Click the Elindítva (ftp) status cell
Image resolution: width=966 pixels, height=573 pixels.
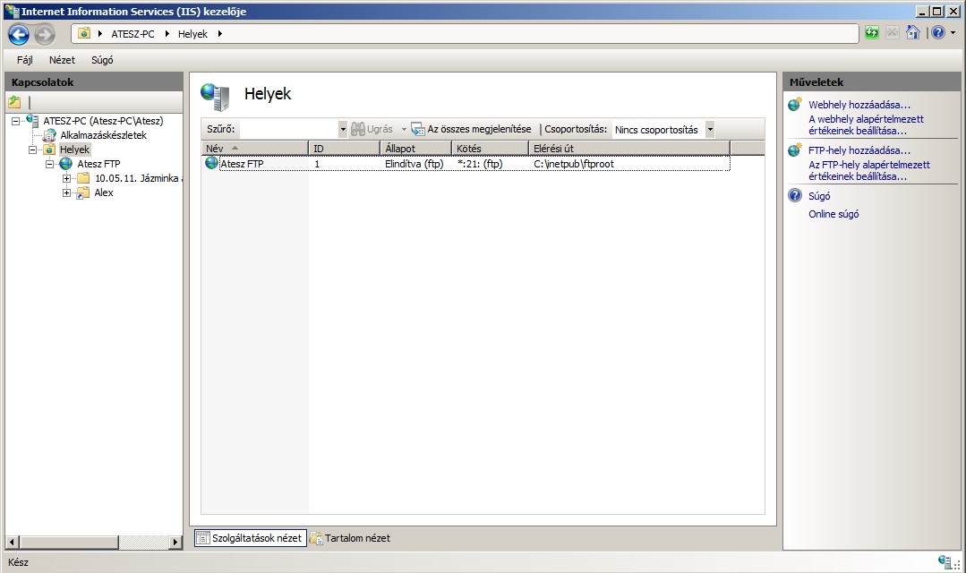(414, 164)
